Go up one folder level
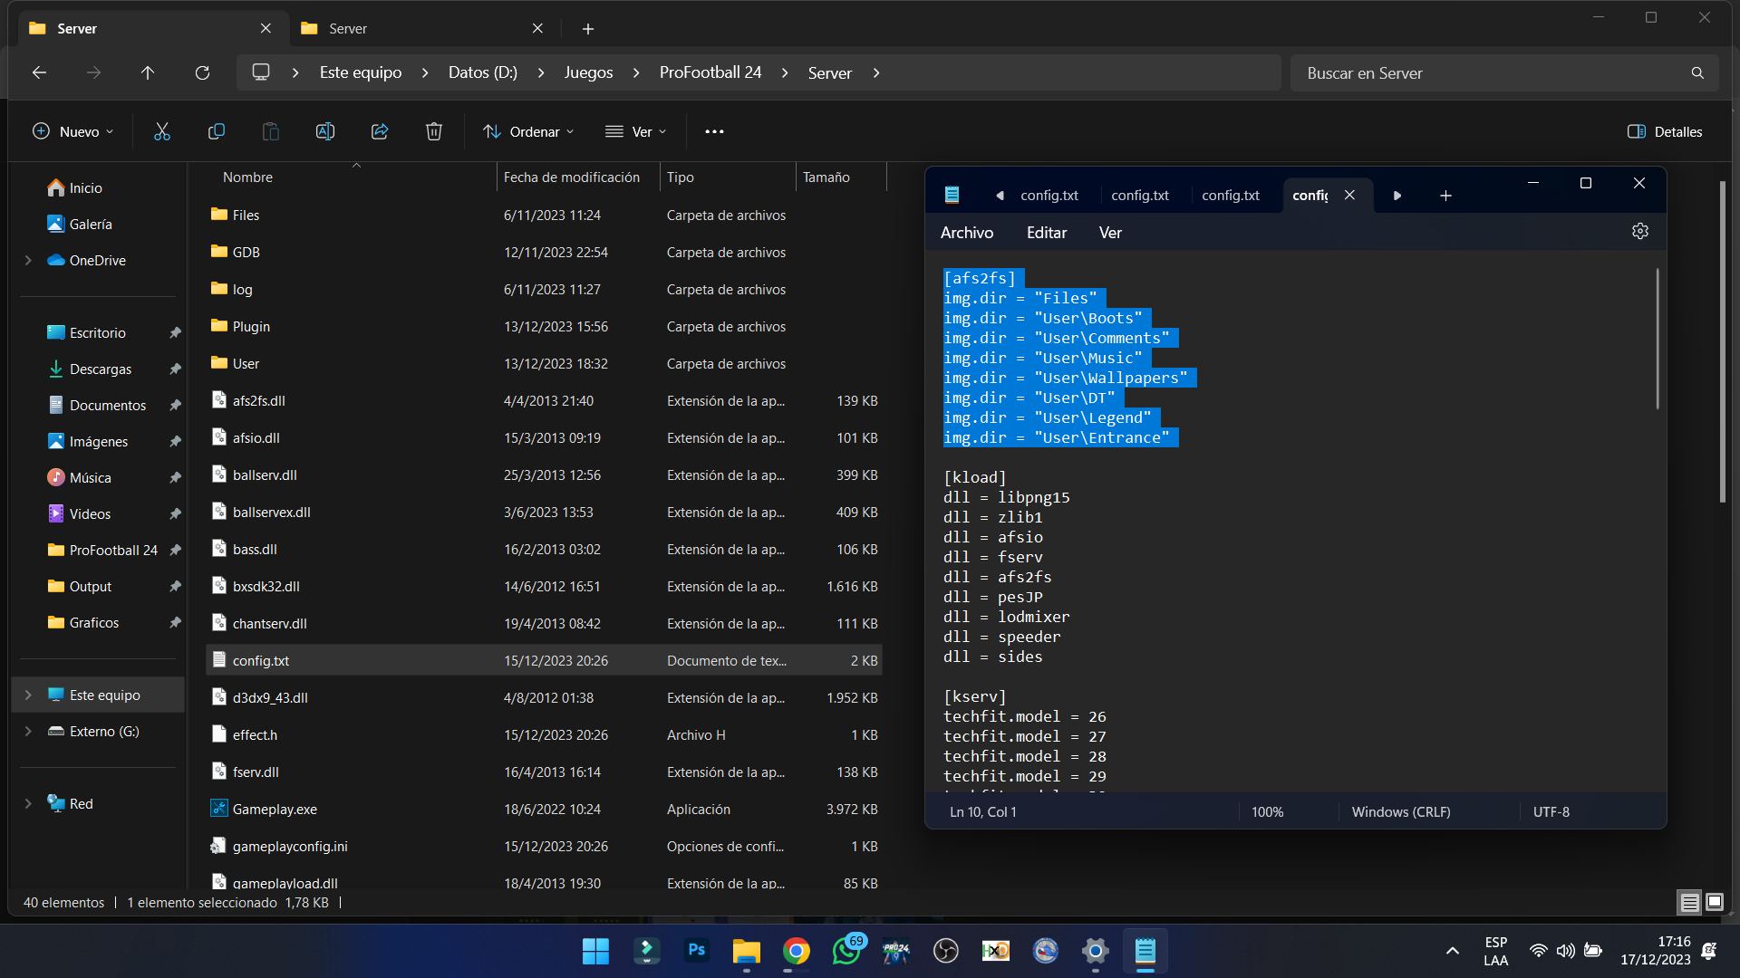The image size is (1740, 978). pyautogui.click(x=148, y=72)
